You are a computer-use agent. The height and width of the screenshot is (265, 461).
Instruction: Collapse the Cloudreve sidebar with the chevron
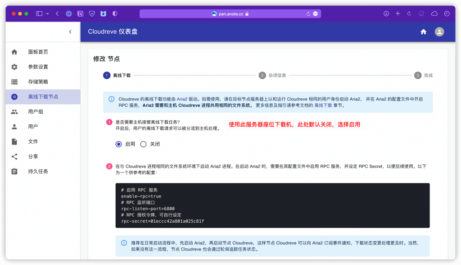[x=70, y=32]
